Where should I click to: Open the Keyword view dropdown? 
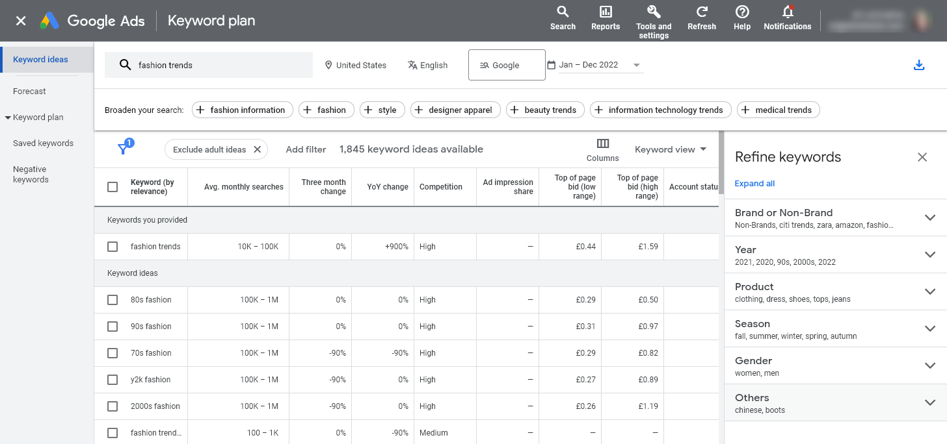coord(671,149)
